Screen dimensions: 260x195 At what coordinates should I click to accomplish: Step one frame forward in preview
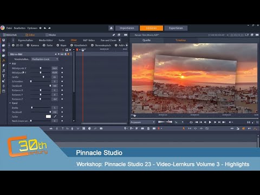pos(215,122)
